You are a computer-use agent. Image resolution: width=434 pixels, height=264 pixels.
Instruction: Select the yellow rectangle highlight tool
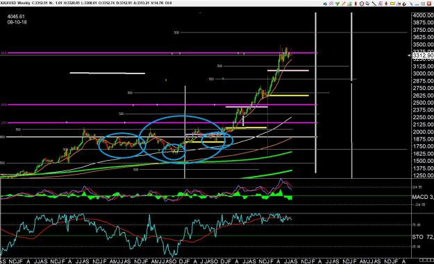click(x=392, y=3)
